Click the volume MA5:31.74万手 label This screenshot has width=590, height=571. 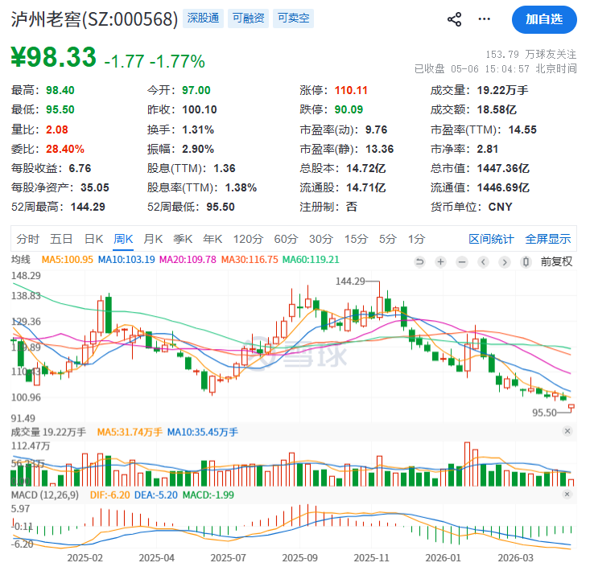130,432
